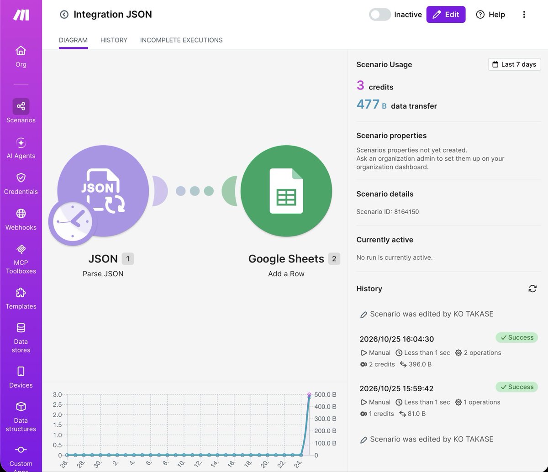The height and width of the screenshot is (472, 548).
Task: Open Scenarios from the sidebar
Action: [x=21, y=111]
